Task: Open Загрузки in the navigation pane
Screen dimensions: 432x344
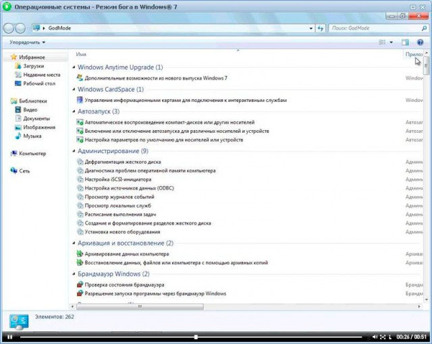Action: pyautogui.click(x=34, y=66)
